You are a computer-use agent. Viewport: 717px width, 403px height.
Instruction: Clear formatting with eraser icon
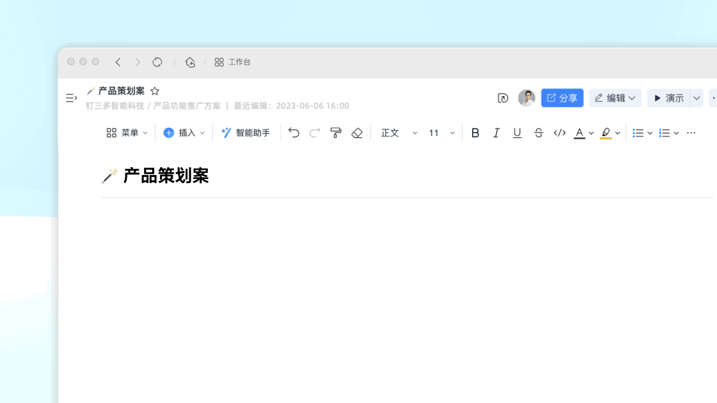(x=357, y=133)
